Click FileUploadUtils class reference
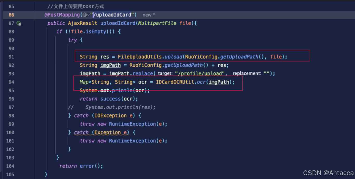The image size is (355, 179). pyautogui.click(x=140, y=57)
